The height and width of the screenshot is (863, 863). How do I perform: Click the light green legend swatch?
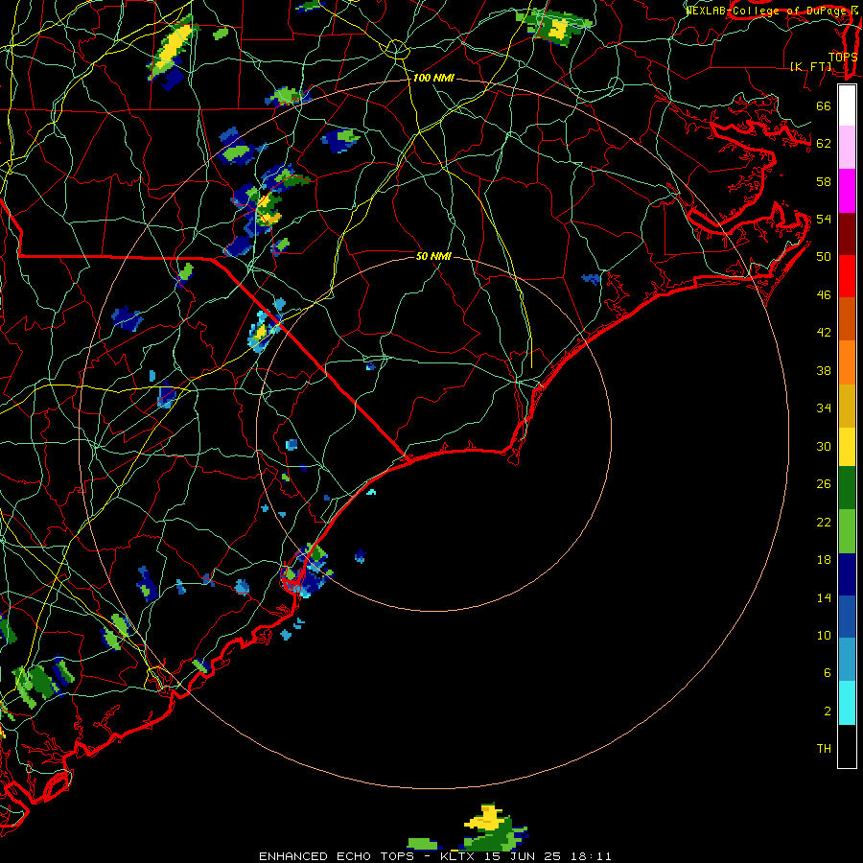847,531
